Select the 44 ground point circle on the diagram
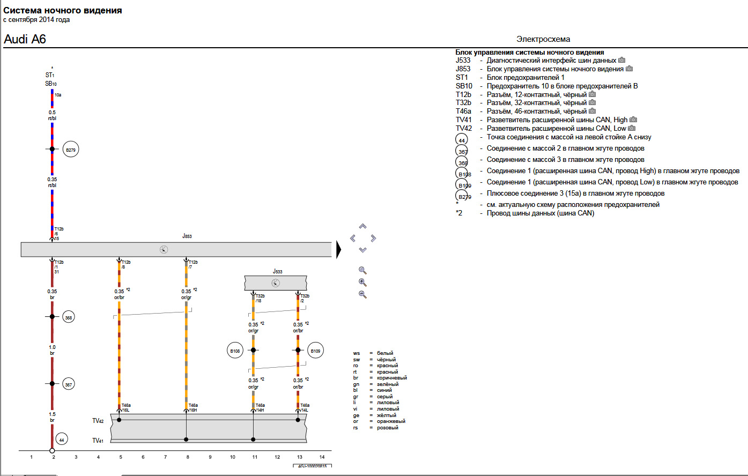This screenshot has height=476, width=748. tap(62, 440)
